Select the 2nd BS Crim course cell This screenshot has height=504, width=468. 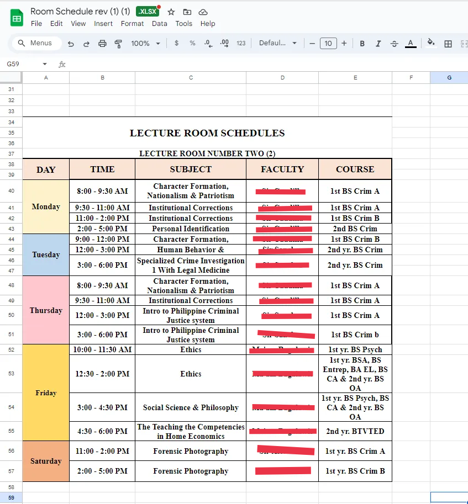(355, 229)
